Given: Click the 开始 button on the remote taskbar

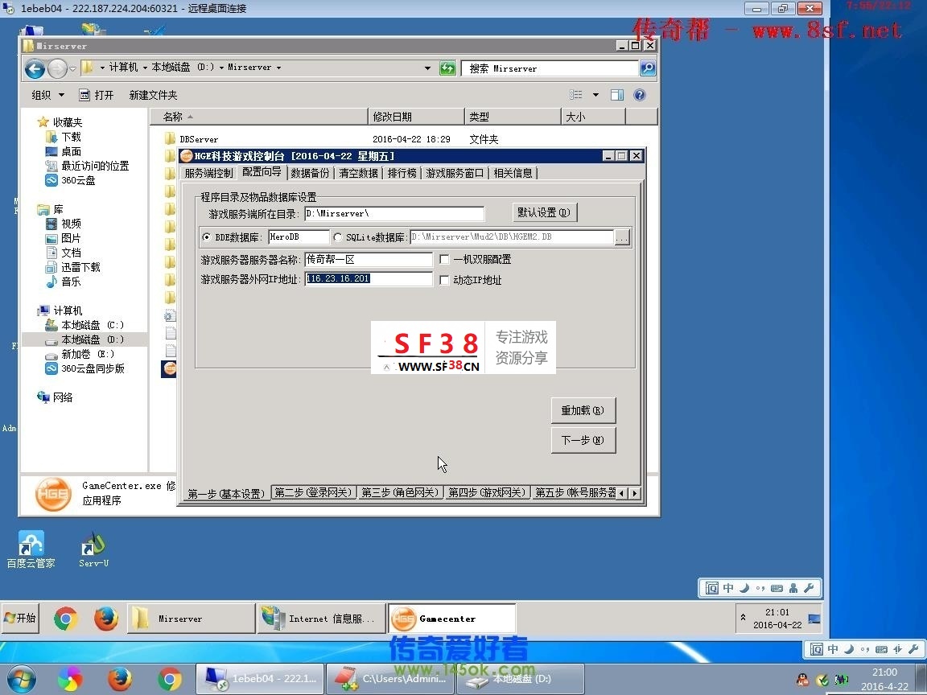Looking at the screenshot, I should [x=20, y=618].
